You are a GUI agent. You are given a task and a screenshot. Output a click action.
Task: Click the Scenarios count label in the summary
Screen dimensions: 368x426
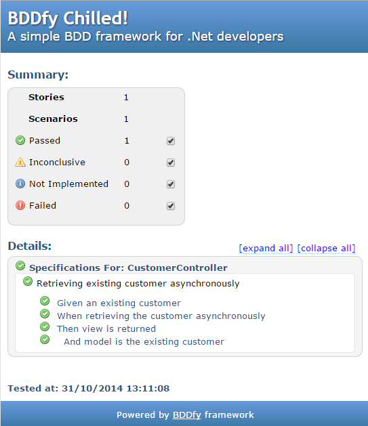click(x=53, y=119)
